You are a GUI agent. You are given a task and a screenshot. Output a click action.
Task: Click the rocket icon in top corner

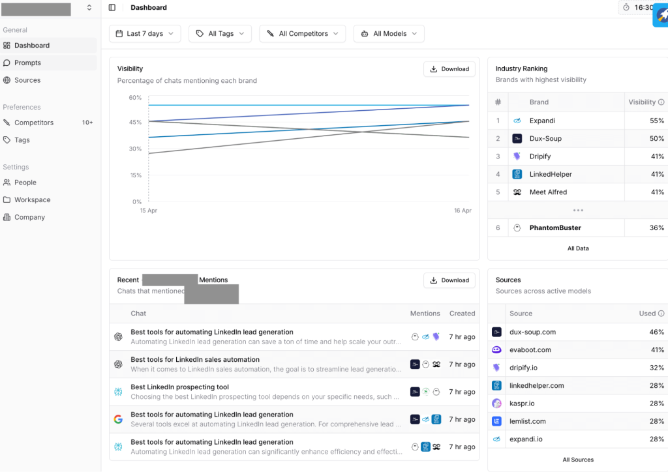[661, 16]
